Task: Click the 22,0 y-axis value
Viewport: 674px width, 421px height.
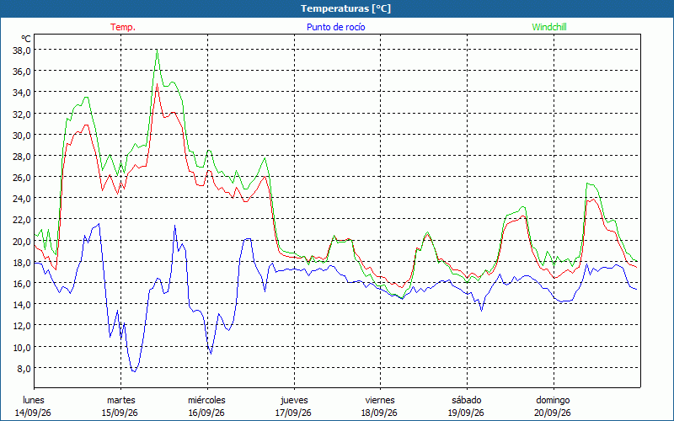Action: pyautogui.click(x=22, y=220)
